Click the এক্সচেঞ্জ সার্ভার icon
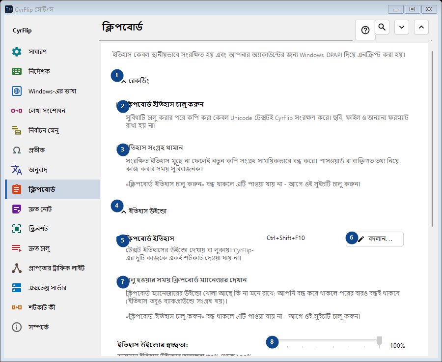 click(17, 288)
